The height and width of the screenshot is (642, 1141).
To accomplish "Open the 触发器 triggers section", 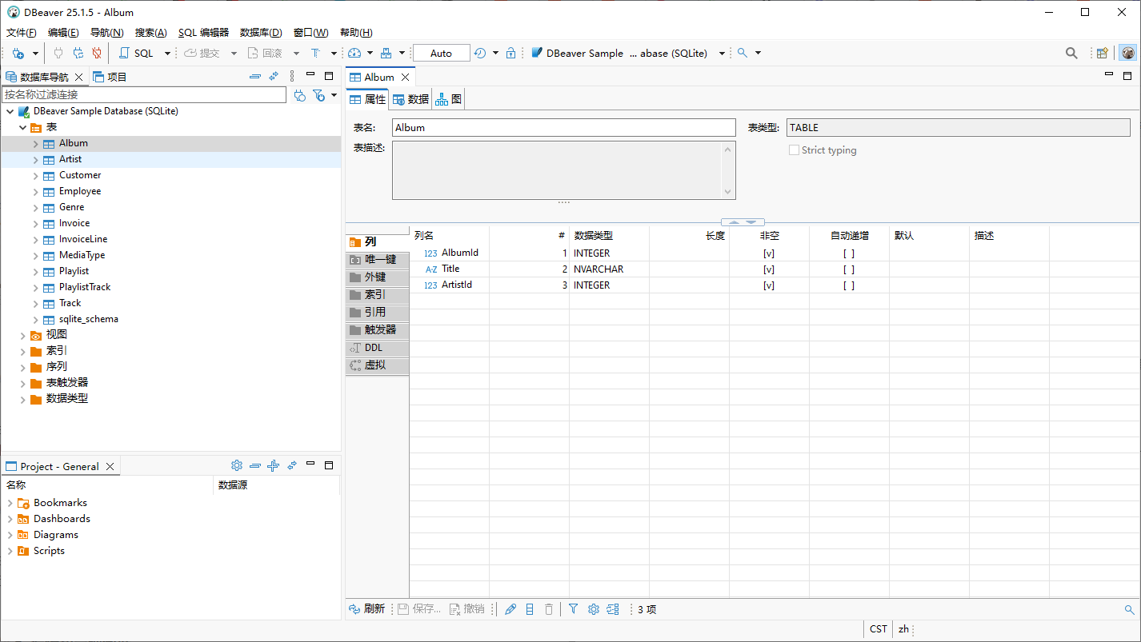I will click(377, 329).
